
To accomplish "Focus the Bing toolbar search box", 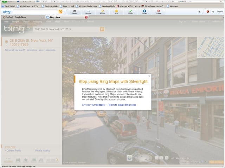I will 36,12.
